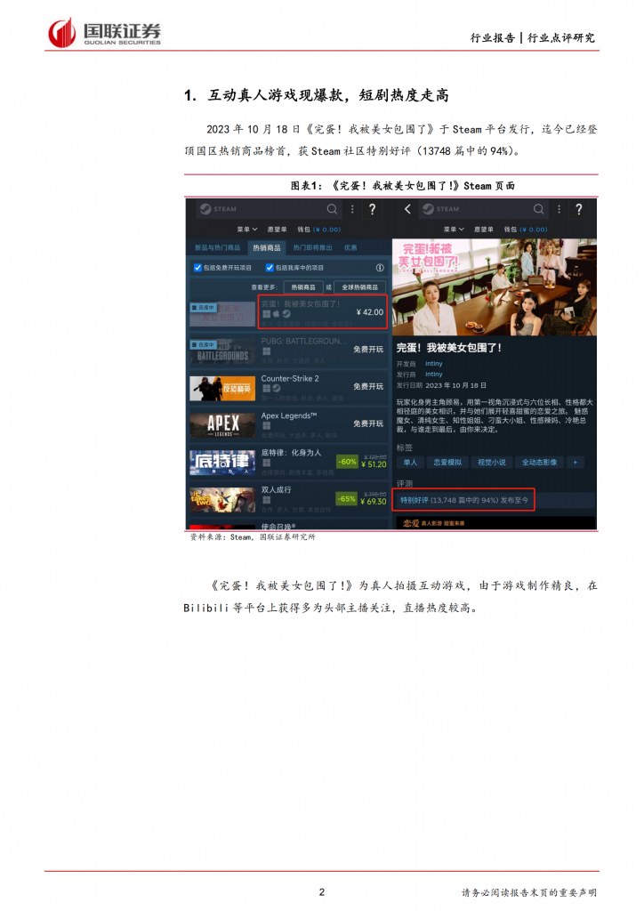This screenshot has height=911, width=644.
Task: Click the -60% discount badge
Action: [347, 462]
